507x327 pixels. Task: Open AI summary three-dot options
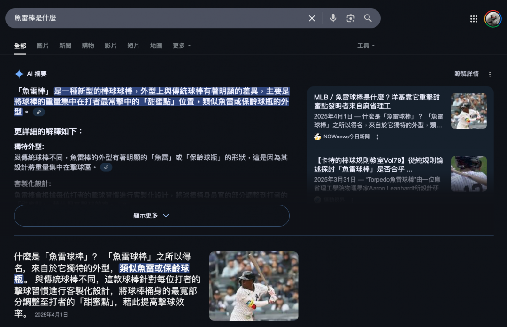(x=490, y=74)
